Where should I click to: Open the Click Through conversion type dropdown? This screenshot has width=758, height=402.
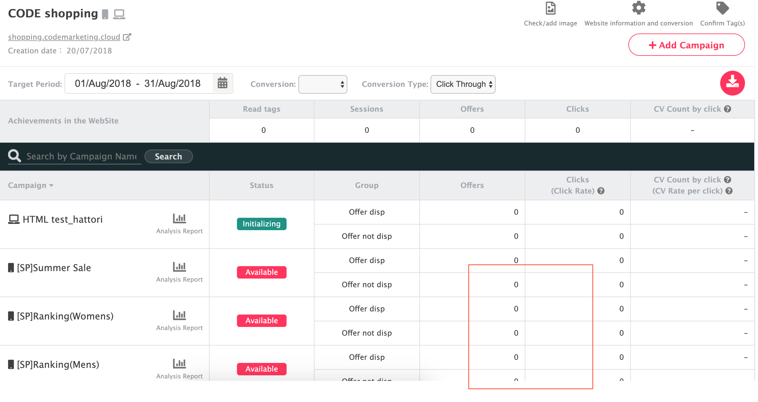point(463,84)
